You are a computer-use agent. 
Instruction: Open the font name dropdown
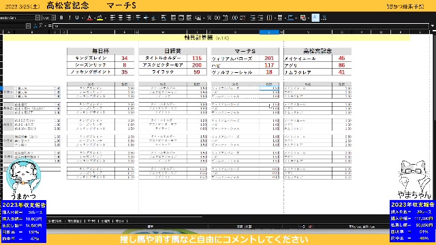coord(38,18)
